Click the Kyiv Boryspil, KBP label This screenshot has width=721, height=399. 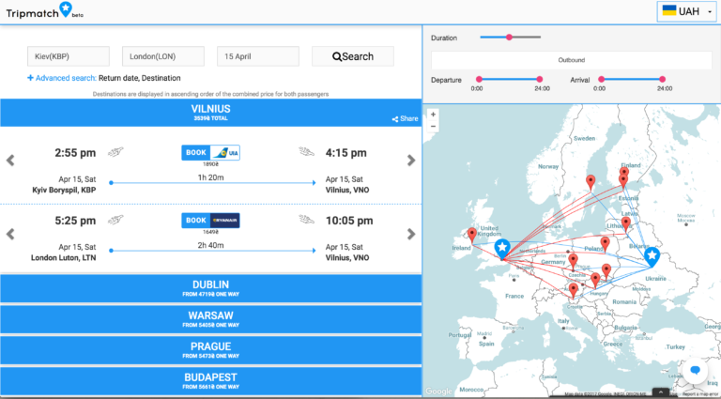coord(64,190)
